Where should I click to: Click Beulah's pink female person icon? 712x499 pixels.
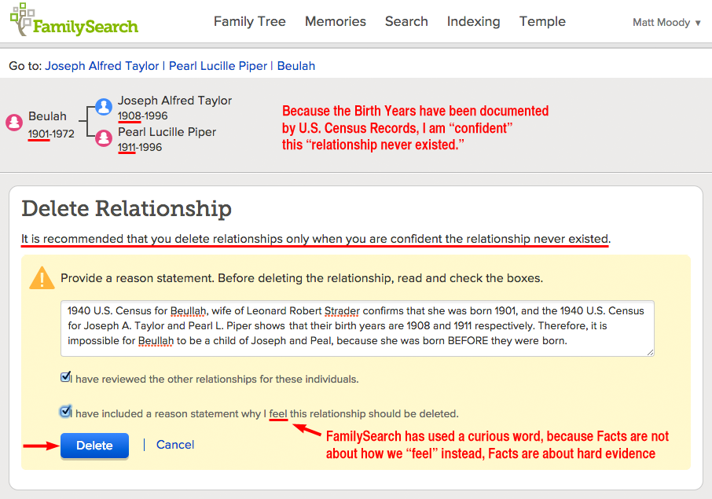pyautogui.click(x=14, y=122)
